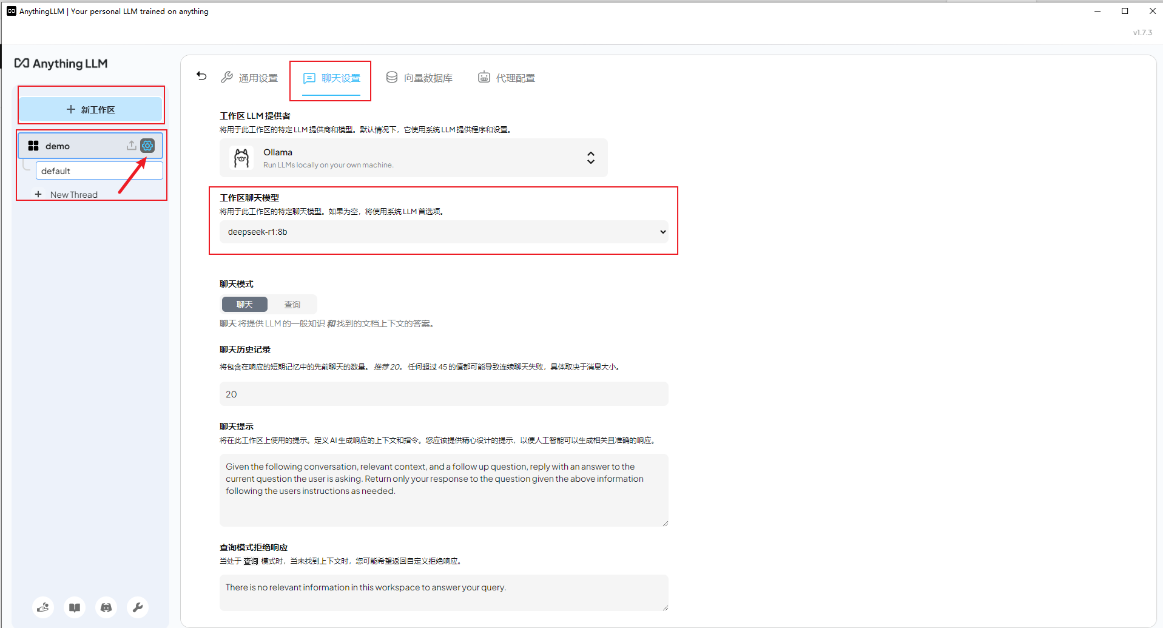Click the chat history field showing 20

point(444,394)
